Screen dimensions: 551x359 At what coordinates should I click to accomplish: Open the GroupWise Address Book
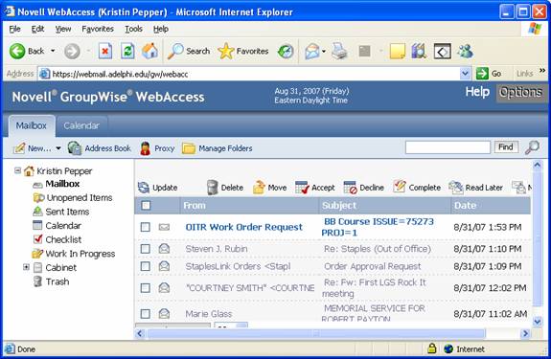tap(99, 148)
